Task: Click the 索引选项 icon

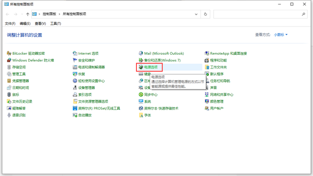Action: pos(75,94)
